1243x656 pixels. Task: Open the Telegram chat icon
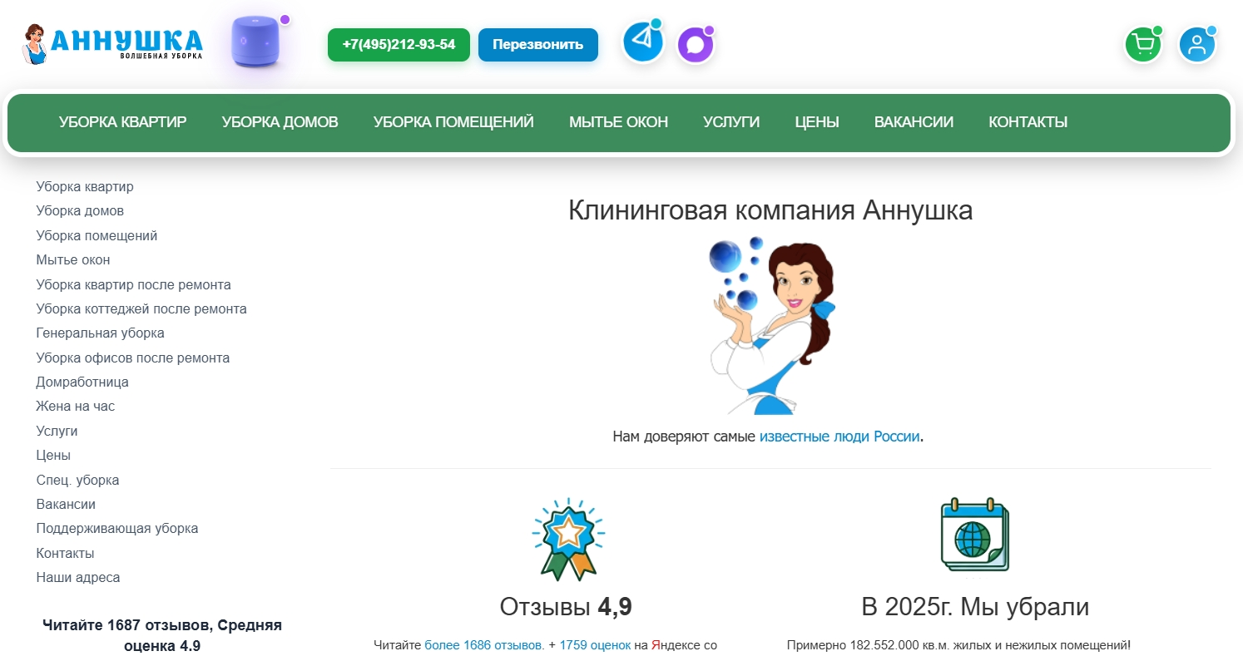[x=643, y=42]
